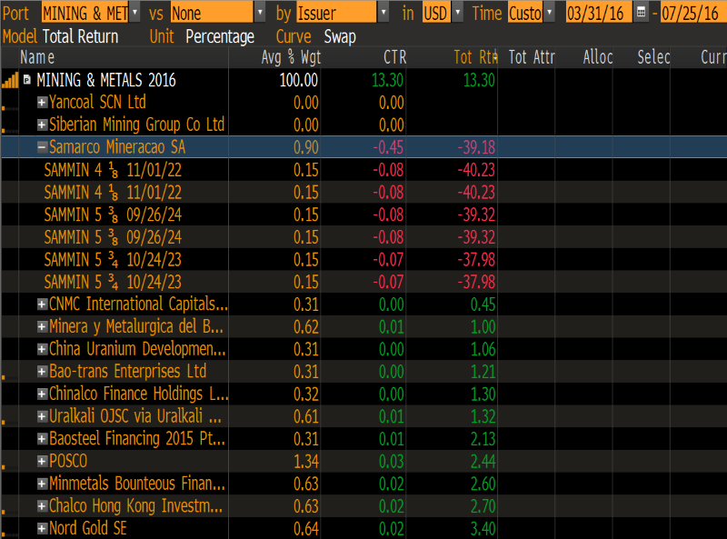Select Nord Gold SE issuer name
Image resolution: width=727 pixels, height=539 pixels.
(88, 528)
